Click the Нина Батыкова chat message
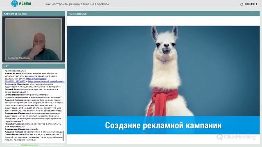Image resolution: width=262 pixels, height=147 pixels. [33, 125]
